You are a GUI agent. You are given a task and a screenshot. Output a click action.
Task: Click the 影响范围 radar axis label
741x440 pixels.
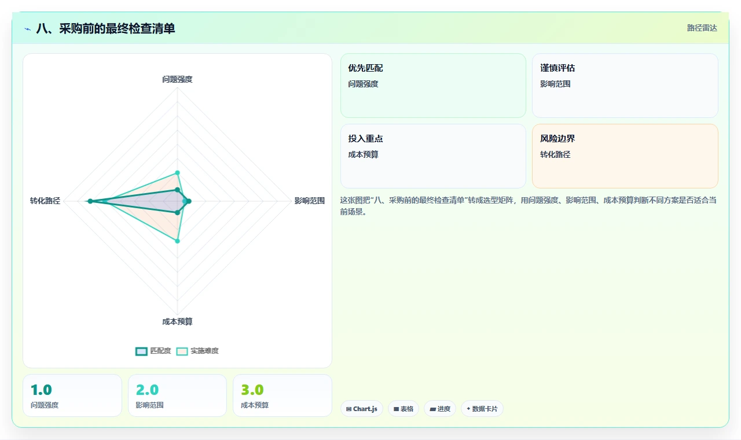(x=309, y=201)
